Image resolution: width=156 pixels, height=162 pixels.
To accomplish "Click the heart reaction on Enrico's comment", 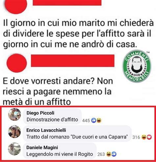I will pos(149,137).
